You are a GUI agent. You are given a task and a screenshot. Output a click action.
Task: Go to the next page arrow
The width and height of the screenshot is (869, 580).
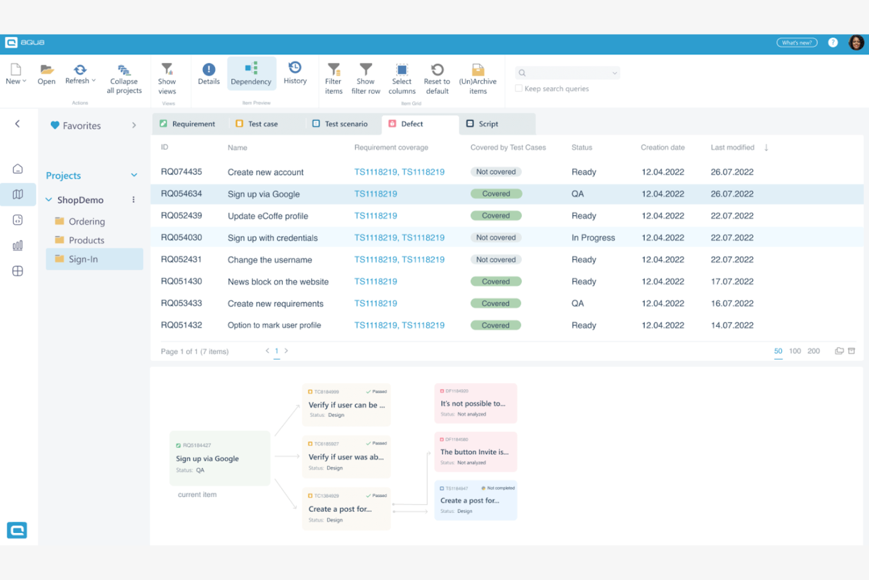(286, 351)
